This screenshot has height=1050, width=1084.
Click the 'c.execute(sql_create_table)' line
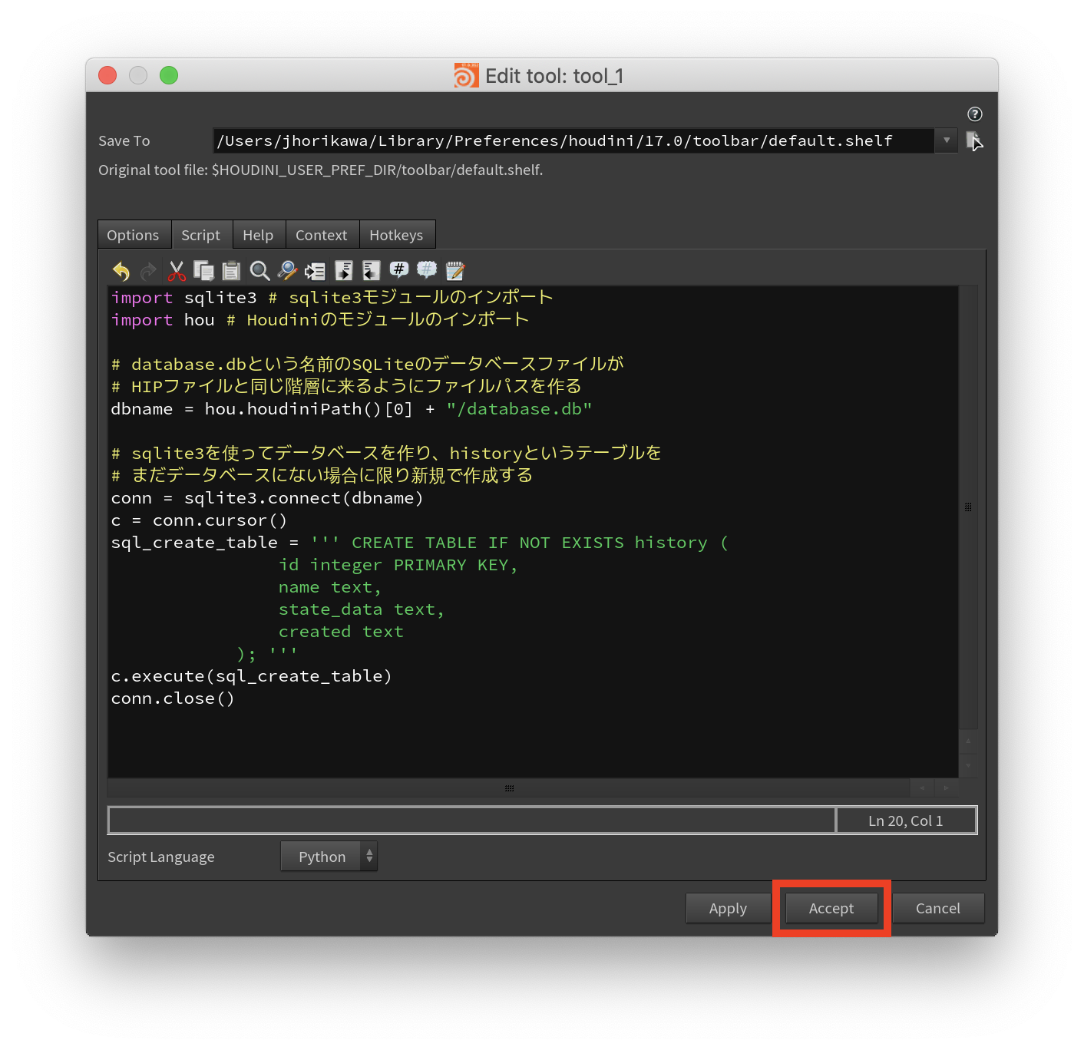click(x=252, y=675)
